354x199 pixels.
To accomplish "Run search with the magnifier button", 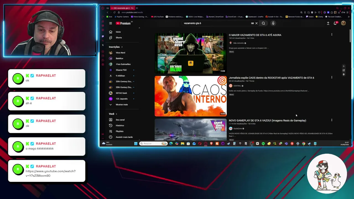I will coord(263,23).
